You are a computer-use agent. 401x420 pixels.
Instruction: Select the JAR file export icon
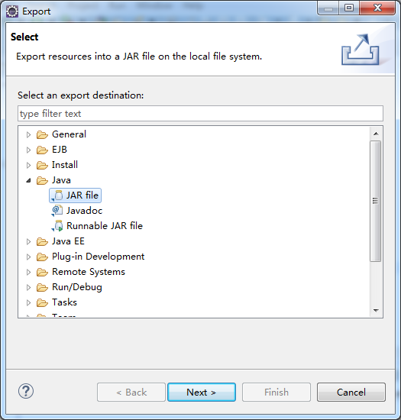pos(57,195)
